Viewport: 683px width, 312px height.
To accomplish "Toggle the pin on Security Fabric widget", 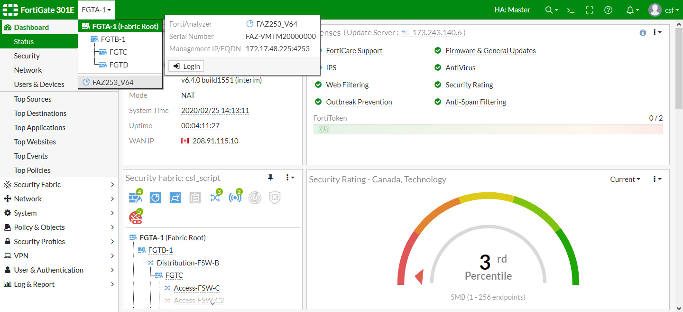I will 270,178.
